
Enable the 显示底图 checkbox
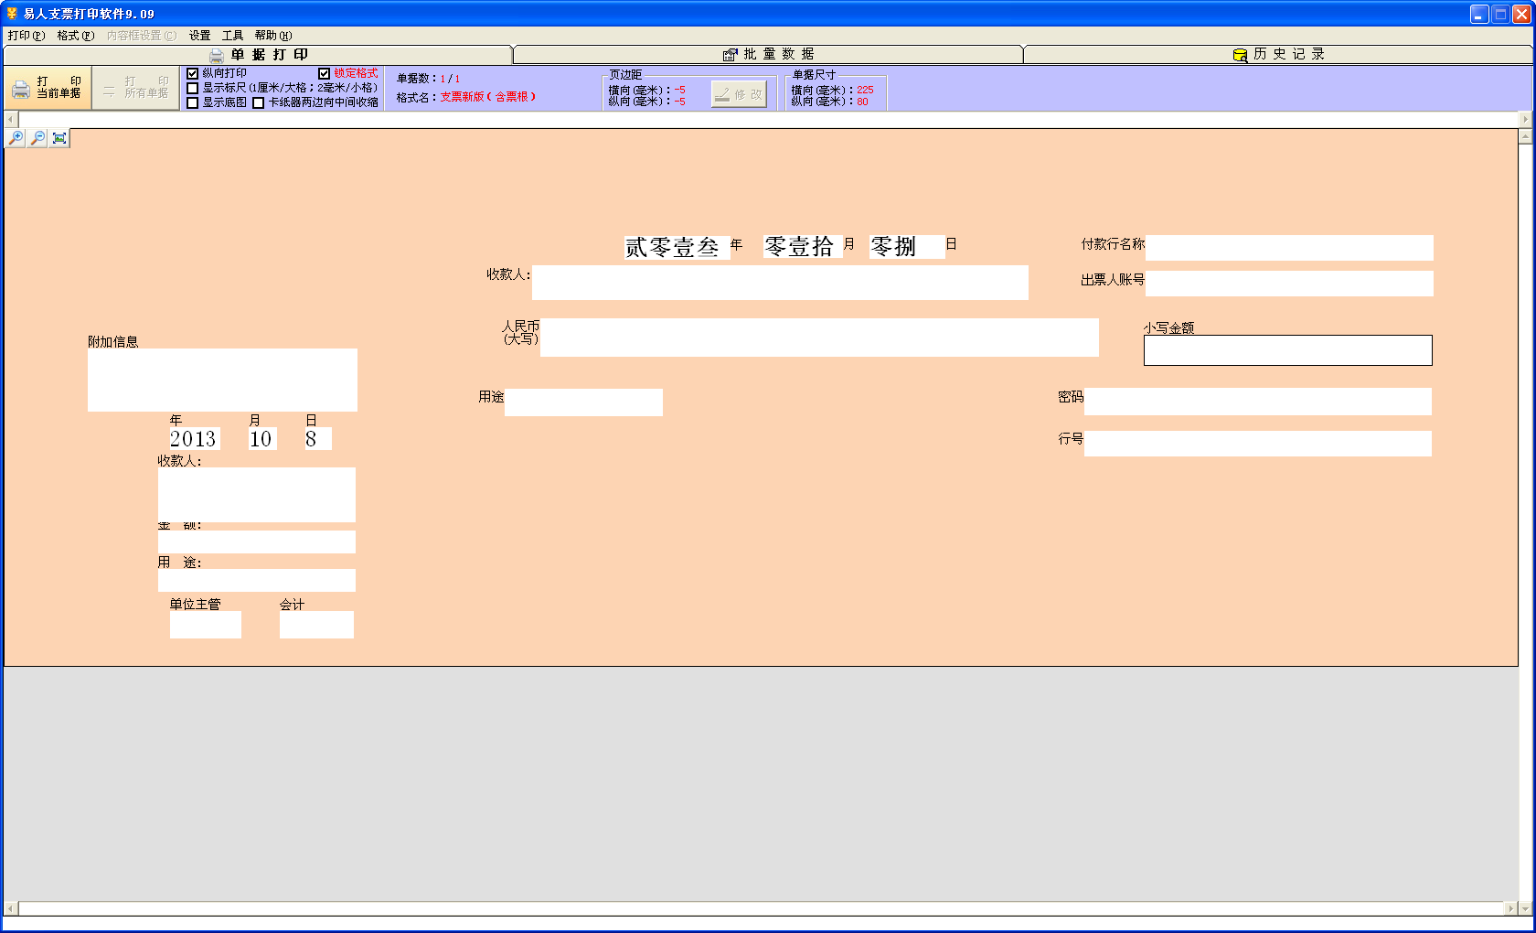pyautogui.click(x=193, y=103)
